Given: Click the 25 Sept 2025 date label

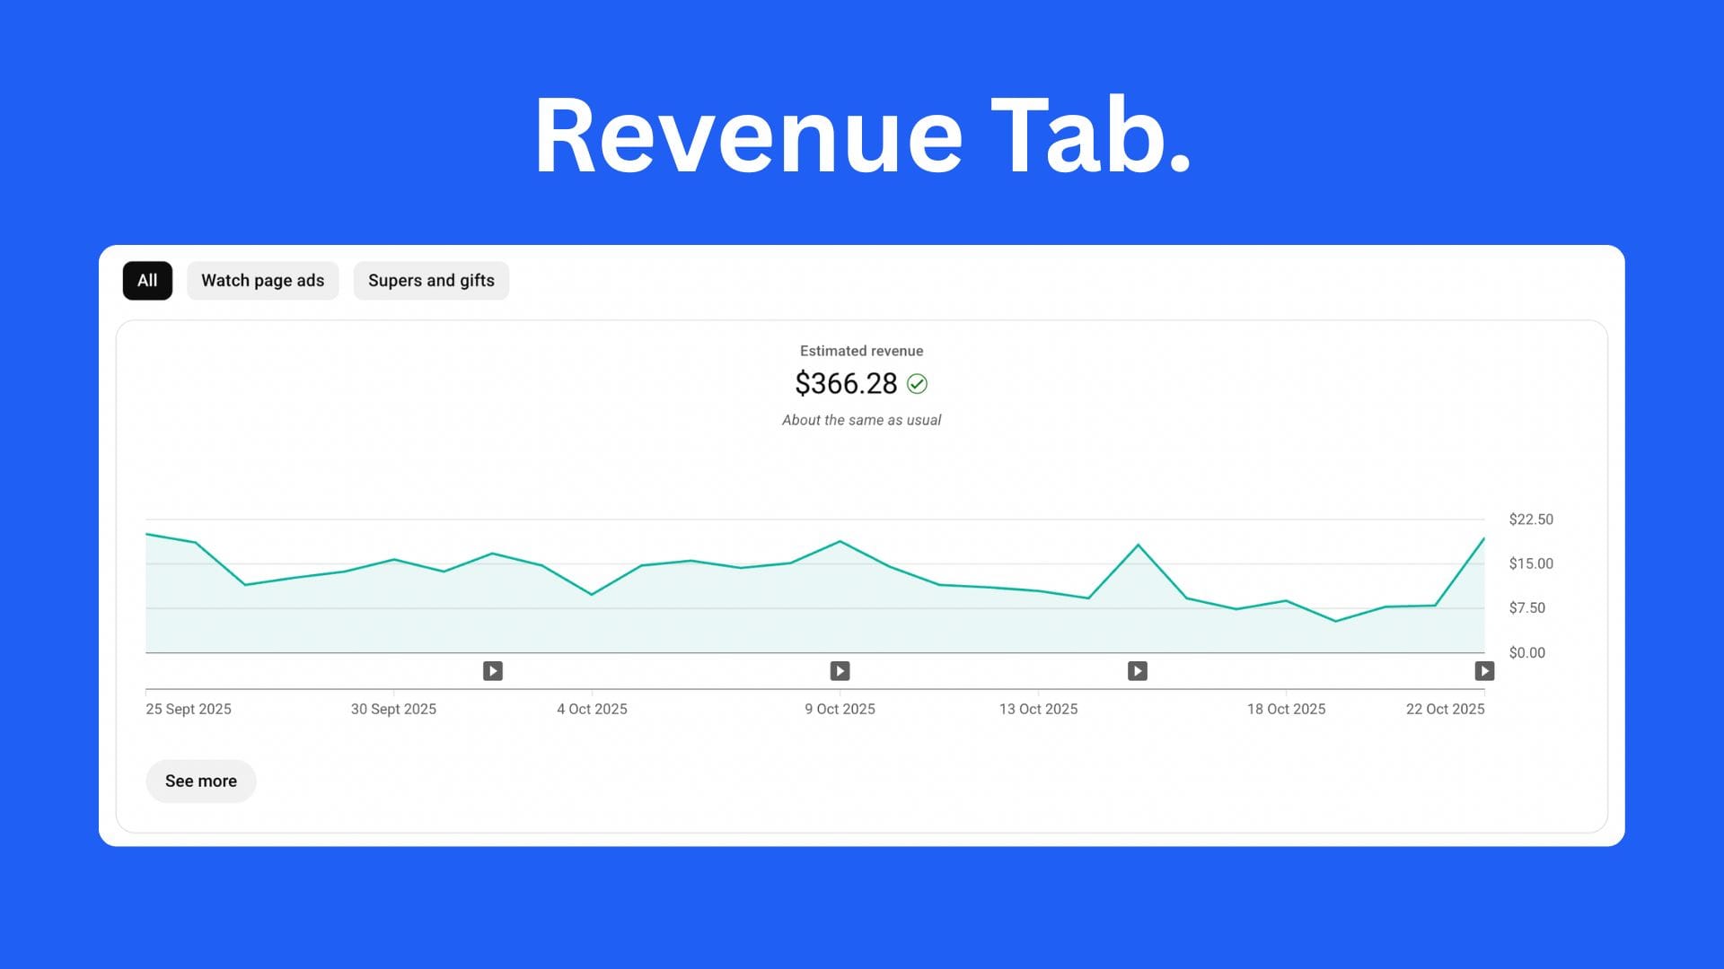Looking at the screenshot, I should click(189, 709).
